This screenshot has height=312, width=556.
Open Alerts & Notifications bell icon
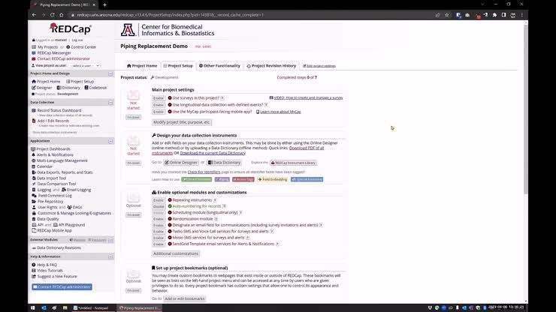(x=33, y=154)
